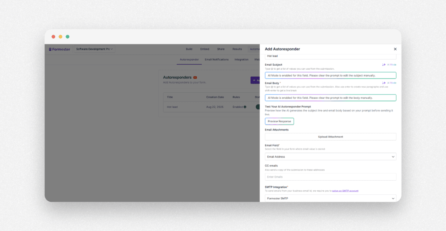Click the Hot lead title input in panel

click(331, 56)
